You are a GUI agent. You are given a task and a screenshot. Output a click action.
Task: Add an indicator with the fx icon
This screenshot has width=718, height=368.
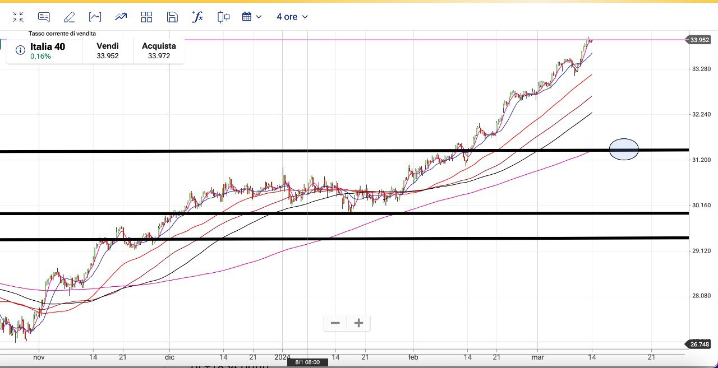pos(197,17)
